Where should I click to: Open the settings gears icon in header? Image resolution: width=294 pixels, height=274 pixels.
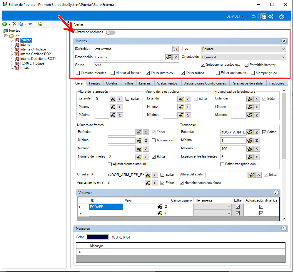271,16
